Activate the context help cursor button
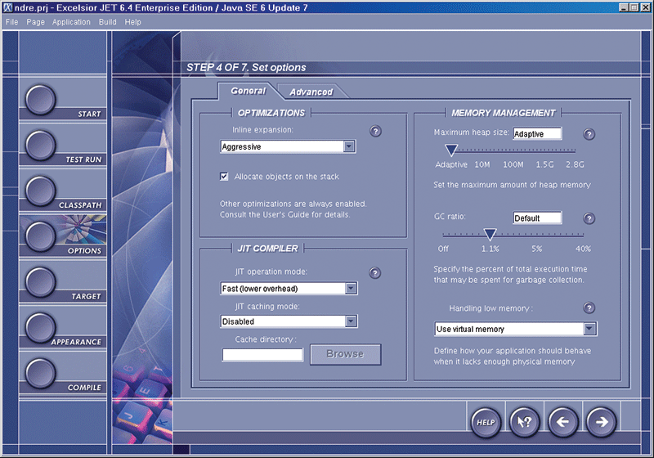This screenshot has width=654, height=458. tap(524, 422)
